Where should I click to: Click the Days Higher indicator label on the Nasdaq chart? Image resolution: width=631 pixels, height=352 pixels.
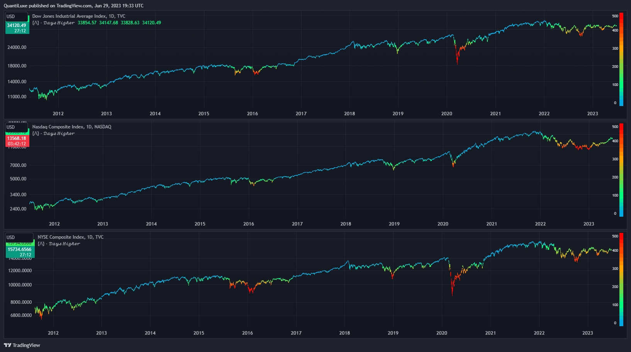coord(53,133)
